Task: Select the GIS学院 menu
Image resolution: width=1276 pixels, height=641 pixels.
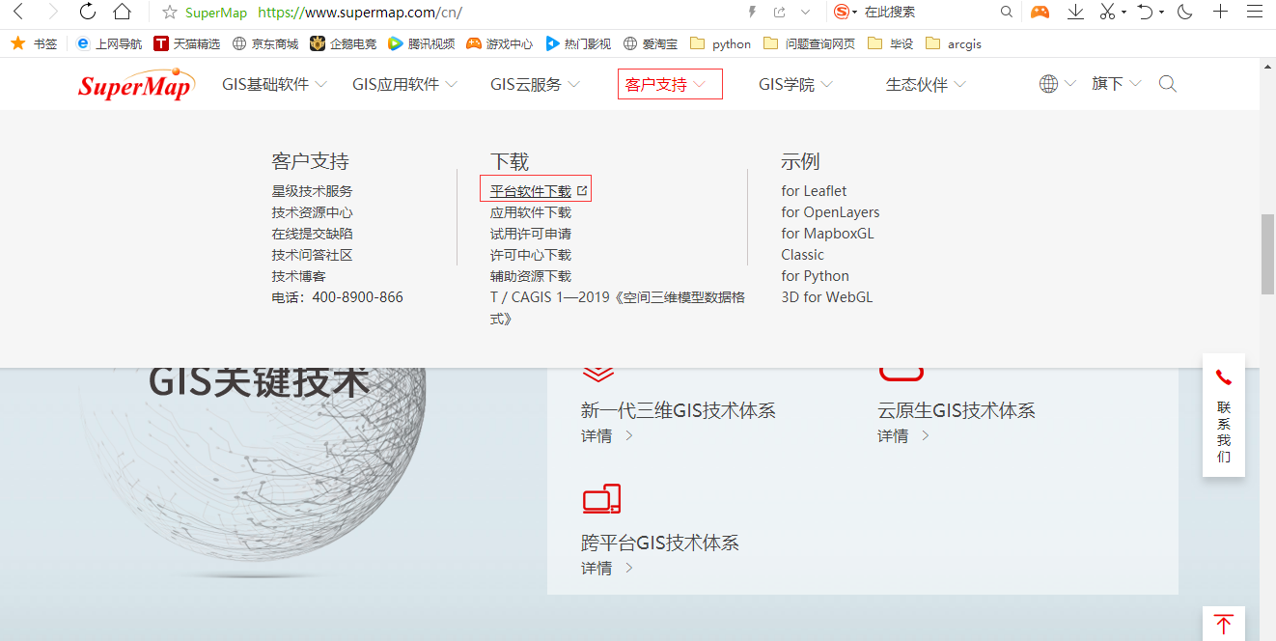Action: 788,84
